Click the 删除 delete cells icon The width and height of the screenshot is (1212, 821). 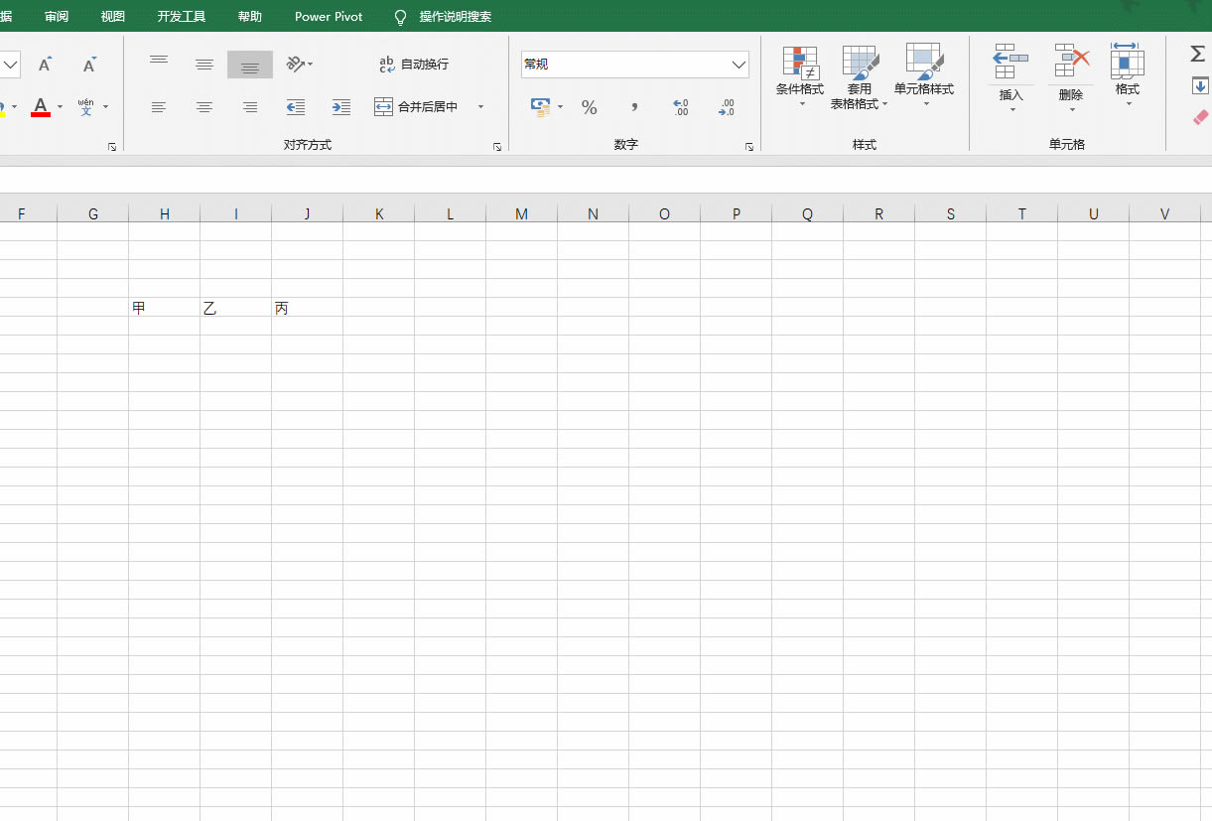(x=1072, y=62)
